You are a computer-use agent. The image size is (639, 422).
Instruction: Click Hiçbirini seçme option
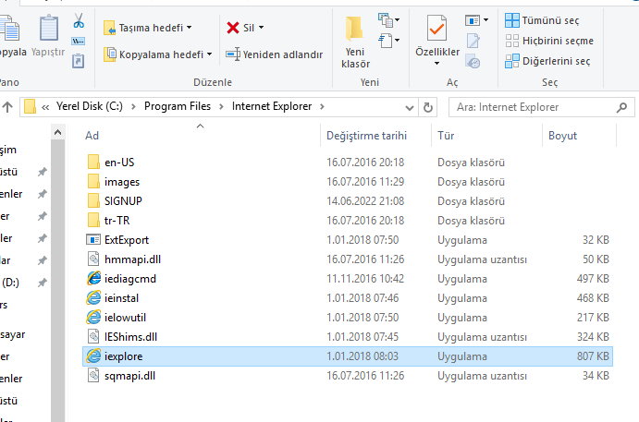[x=550, y=41]
